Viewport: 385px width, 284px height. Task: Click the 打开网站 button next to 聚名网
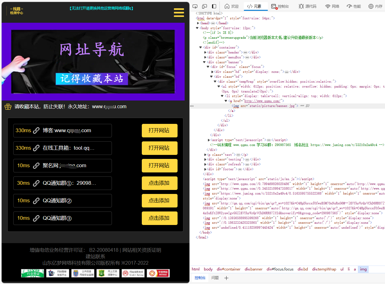[159, 165]
